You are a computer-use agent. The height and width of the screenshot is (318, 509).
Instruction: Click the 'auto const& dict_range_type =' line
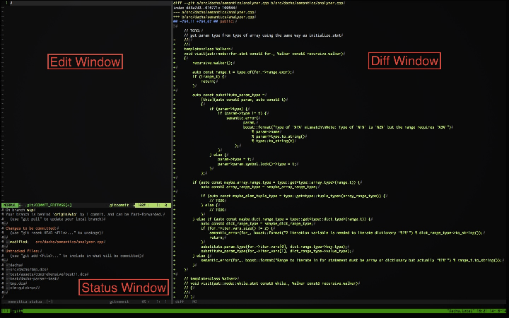point(258,223)
